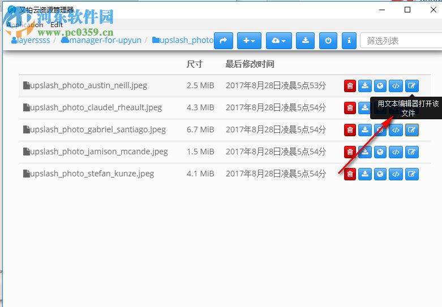Click the 2.5 MiB size cell
The height and width of the screenshot is (307, 442).
pyautogui.click(x=200, y=85)
